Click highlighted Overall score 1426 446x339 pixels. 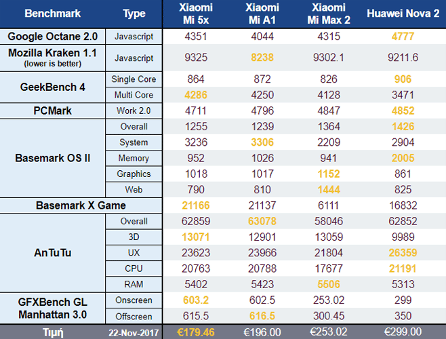(403, 127)
